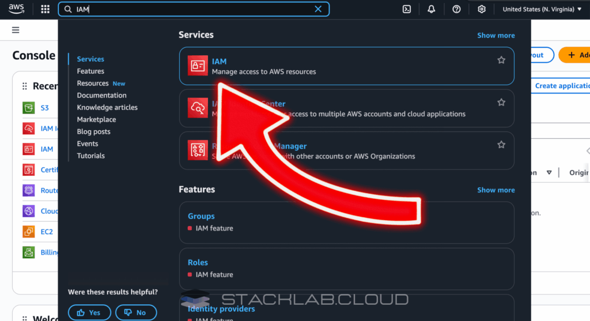Select the Marketplace filter category
This screenshot has width=590, height=321.
coord(96,119)
